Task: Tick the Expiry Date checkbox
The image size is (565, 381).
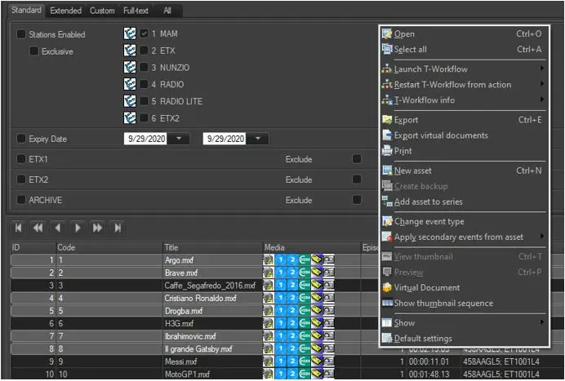Action: 21,139
